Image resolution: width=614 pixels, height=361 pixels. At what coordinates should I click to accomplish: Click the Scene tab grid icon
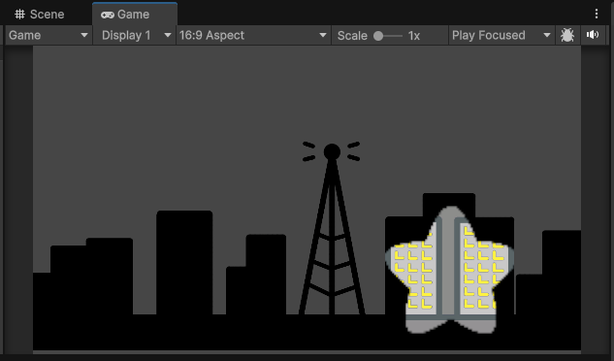(x=19, y=15)
